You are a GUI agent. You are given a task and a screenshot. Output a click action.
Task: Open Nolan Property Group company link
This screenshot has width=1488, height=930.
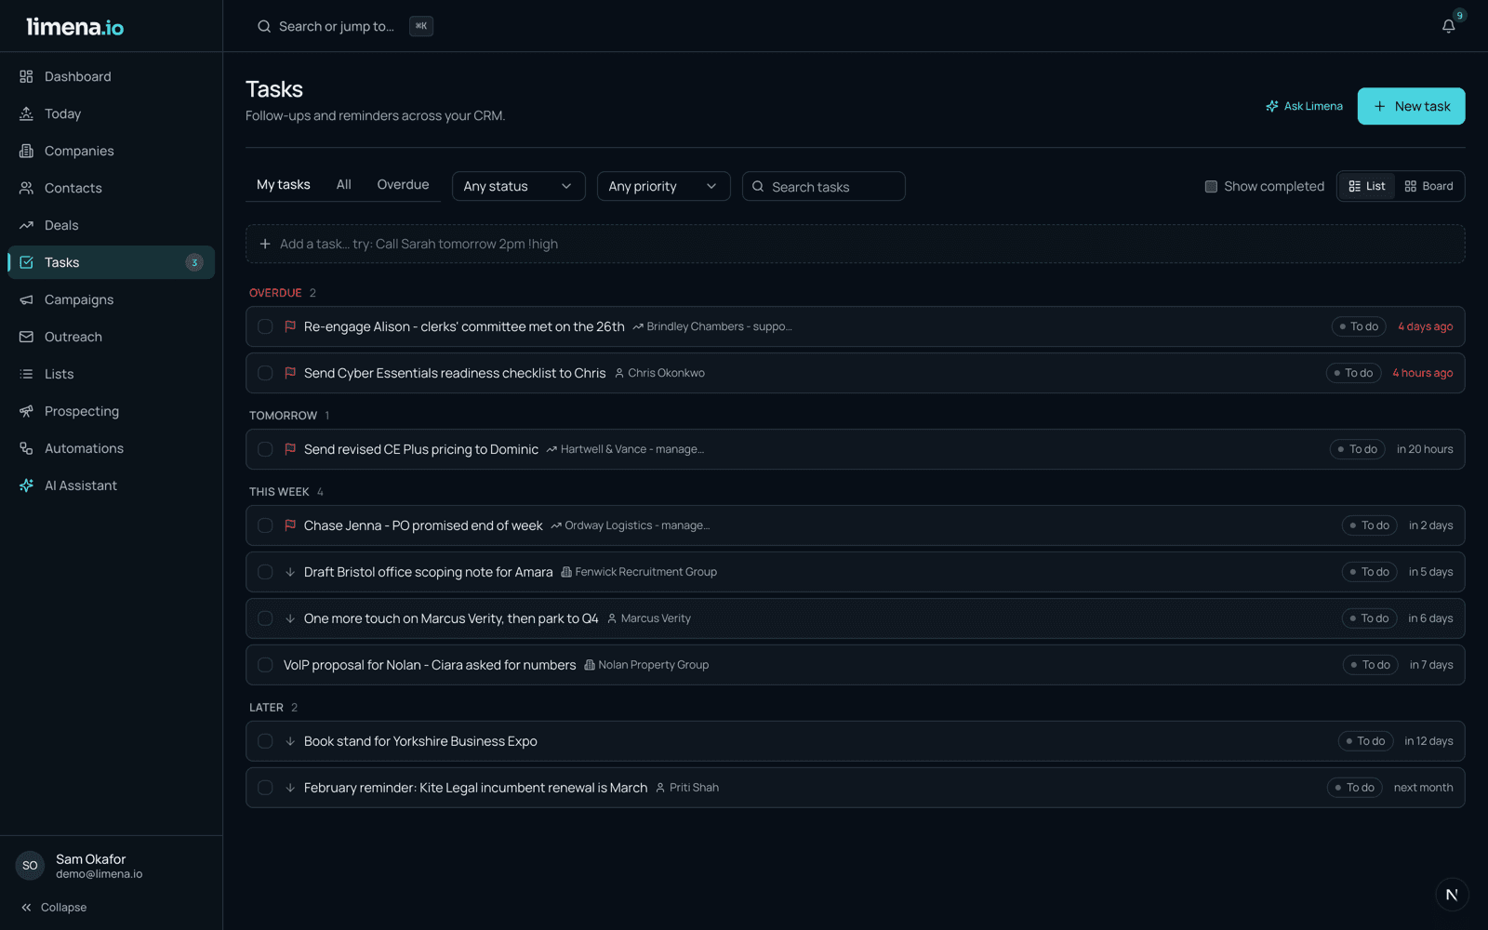pos(646,665)
